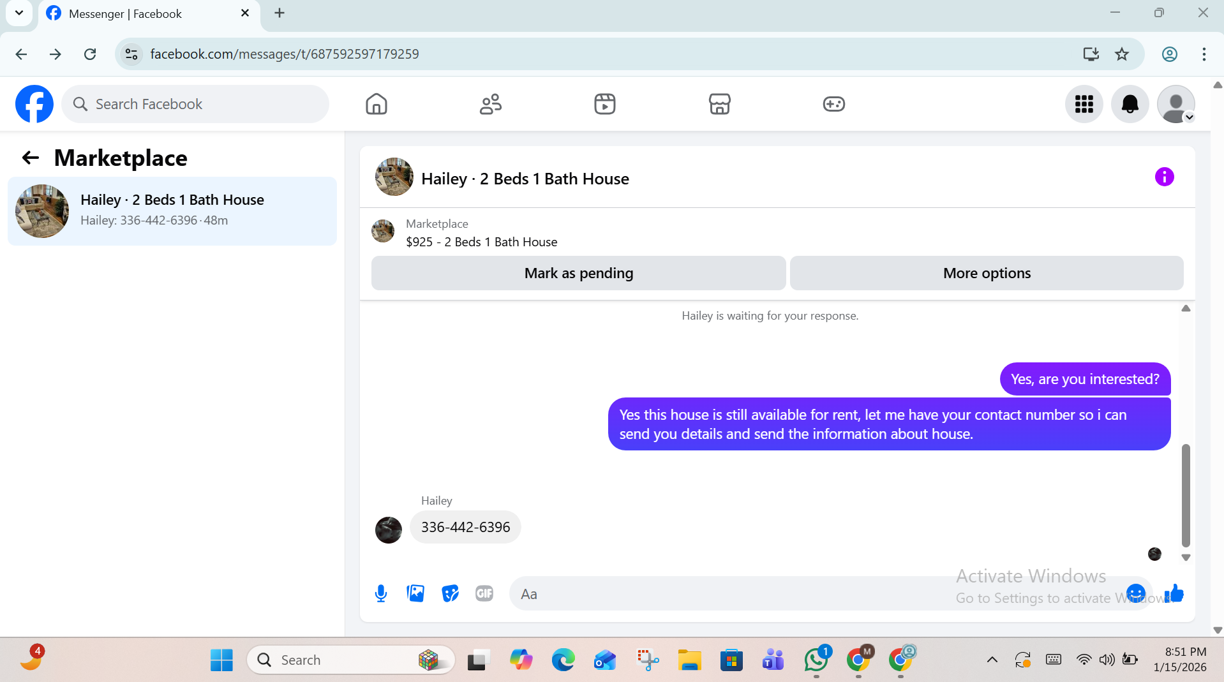The width and height of the screenshot is (1224, 682).
Task: Click the Aa message input field
Action: [x=817, y=594]
